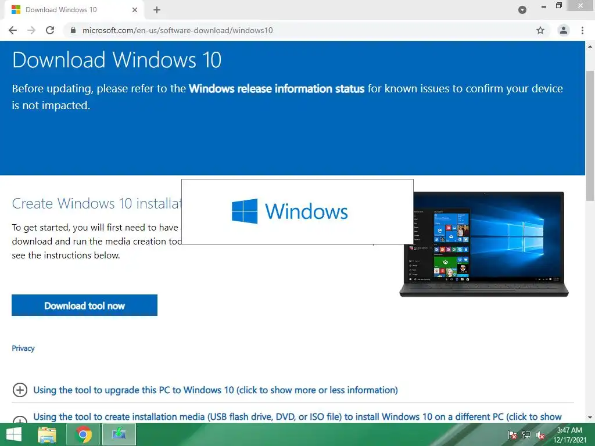Open Chrome's three-dot menu
The image size is (595, 446).
(x=582, y=30)
